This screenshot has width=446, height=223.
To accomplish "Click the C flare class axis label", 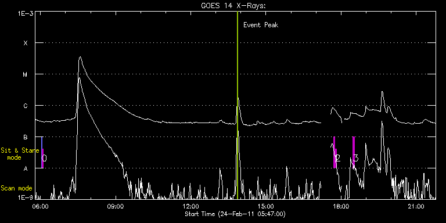I will pos(26,106).
